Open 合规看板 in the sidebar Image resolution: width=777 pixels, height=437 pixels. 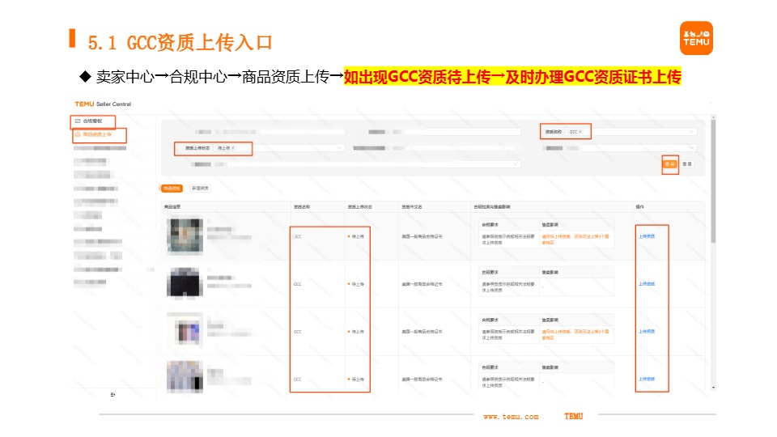pos(92,121)
